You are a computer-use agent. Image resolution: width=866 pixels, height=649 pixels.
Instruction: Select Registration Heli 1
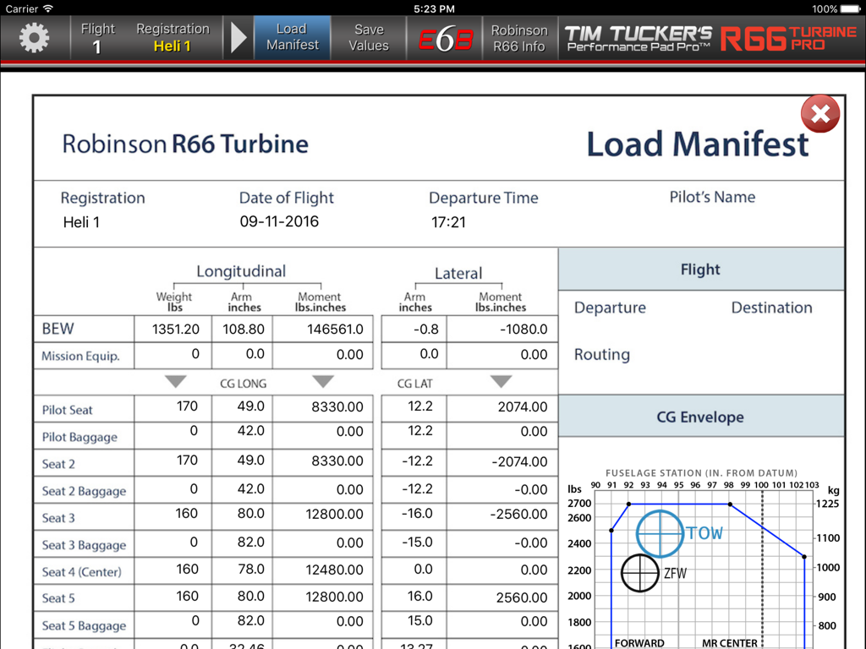click(x=173, y=37)
